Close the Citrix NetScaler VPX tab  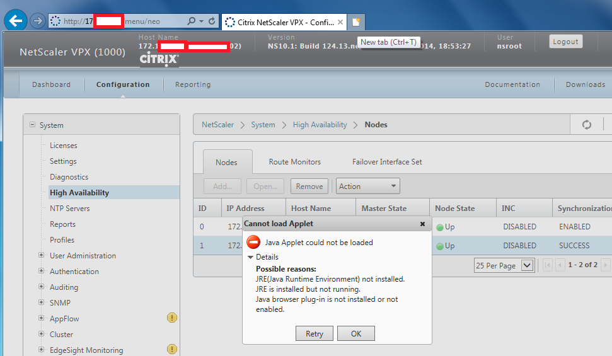point(340,22)
